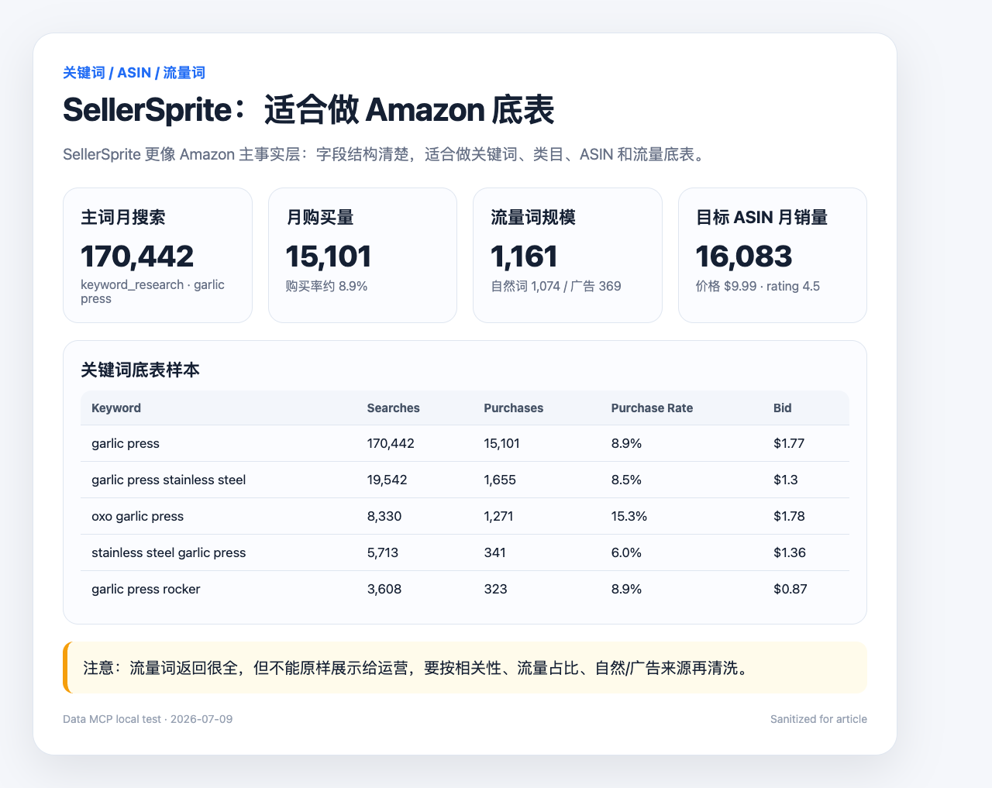
Task: Click the 购买率约 8.9% caption
Action: point(326,286)
